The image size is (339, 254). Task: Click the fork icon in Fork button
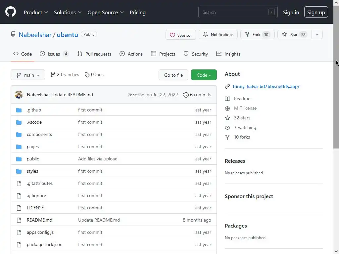[x=247, y=34]
